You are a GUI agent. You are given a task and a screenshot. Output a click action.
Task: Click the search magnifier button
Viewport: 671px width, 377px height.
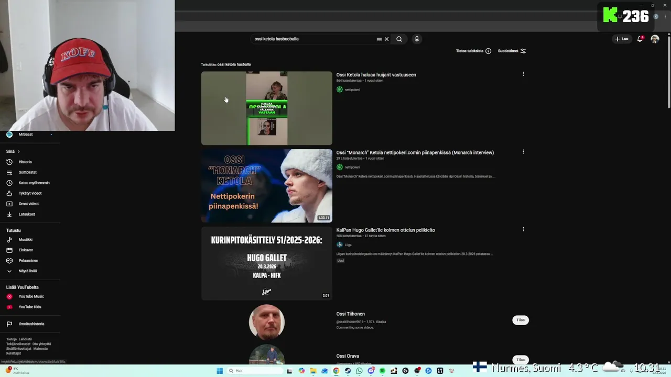tap(399, 39)
